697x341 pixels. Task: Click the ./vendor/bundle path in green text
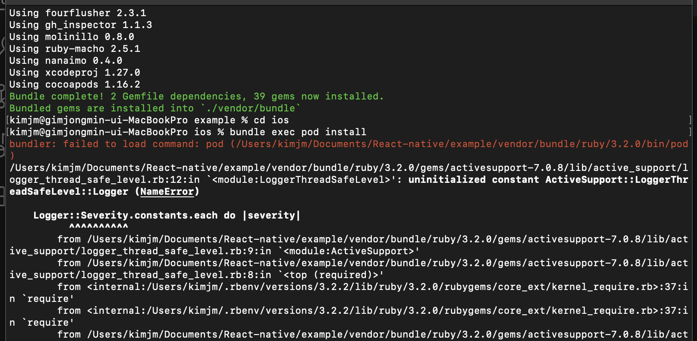[250, 108]
